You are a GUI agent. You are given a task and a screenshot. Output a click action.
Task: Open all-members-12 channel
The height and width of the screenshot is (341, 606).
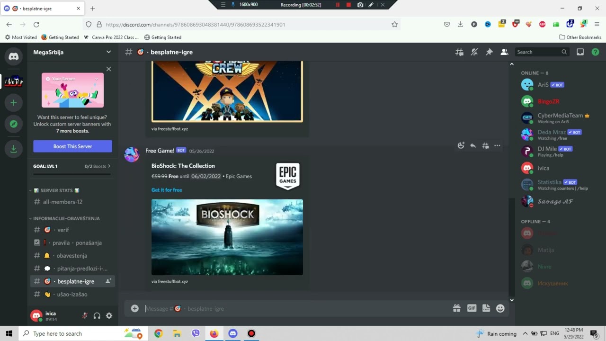point(72,202)
